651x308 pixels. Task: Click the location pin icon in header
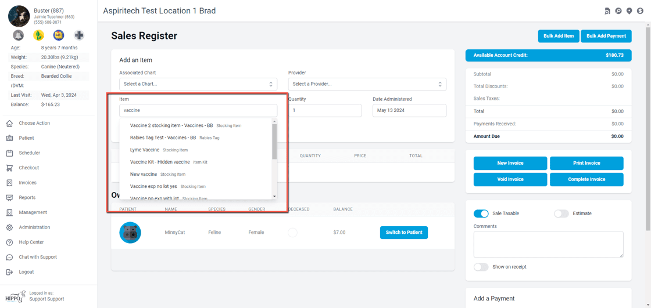[629, 11]
